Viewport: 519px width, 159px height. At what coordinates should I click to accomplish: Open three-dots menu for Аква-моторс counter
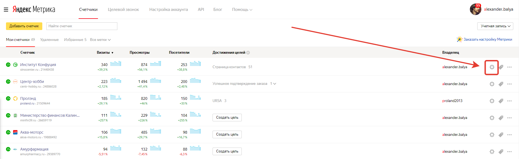tap(509, 135)
